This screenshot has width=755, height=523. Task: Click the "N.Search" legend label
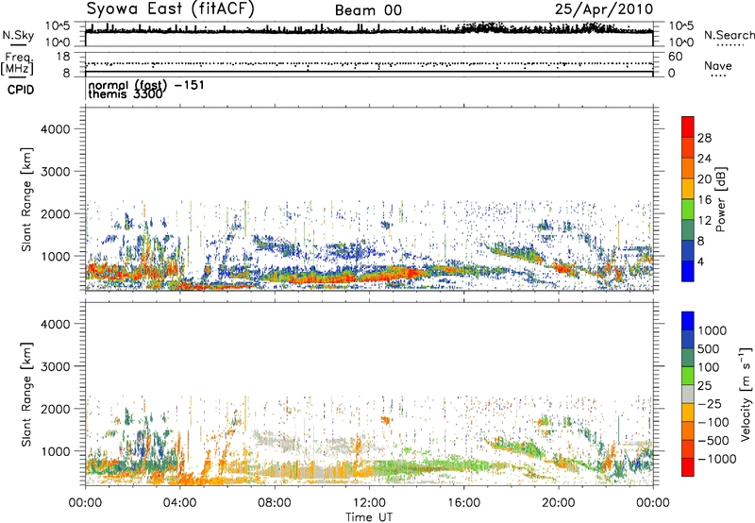730,35
